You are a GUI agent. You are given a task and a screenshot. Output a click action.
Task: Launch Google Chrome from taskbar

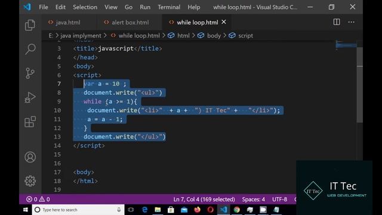point(237,210)
